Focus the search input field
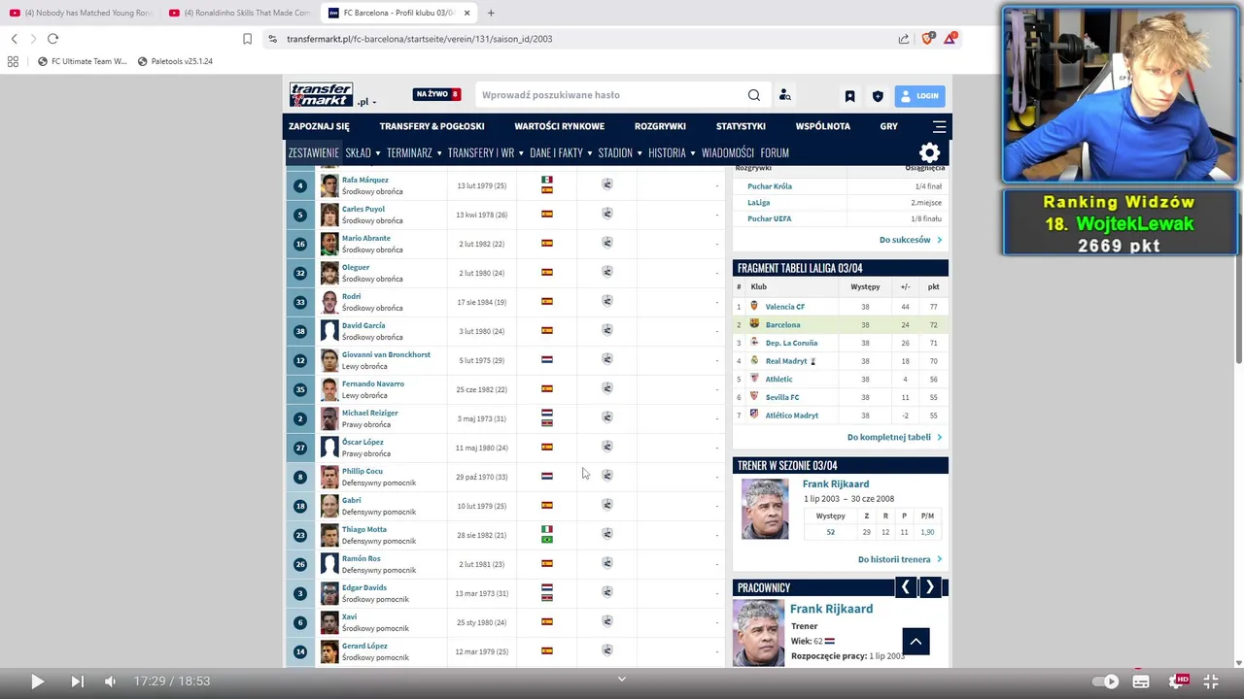This screenshot has height=699, width=1244. tap(610, 95)
